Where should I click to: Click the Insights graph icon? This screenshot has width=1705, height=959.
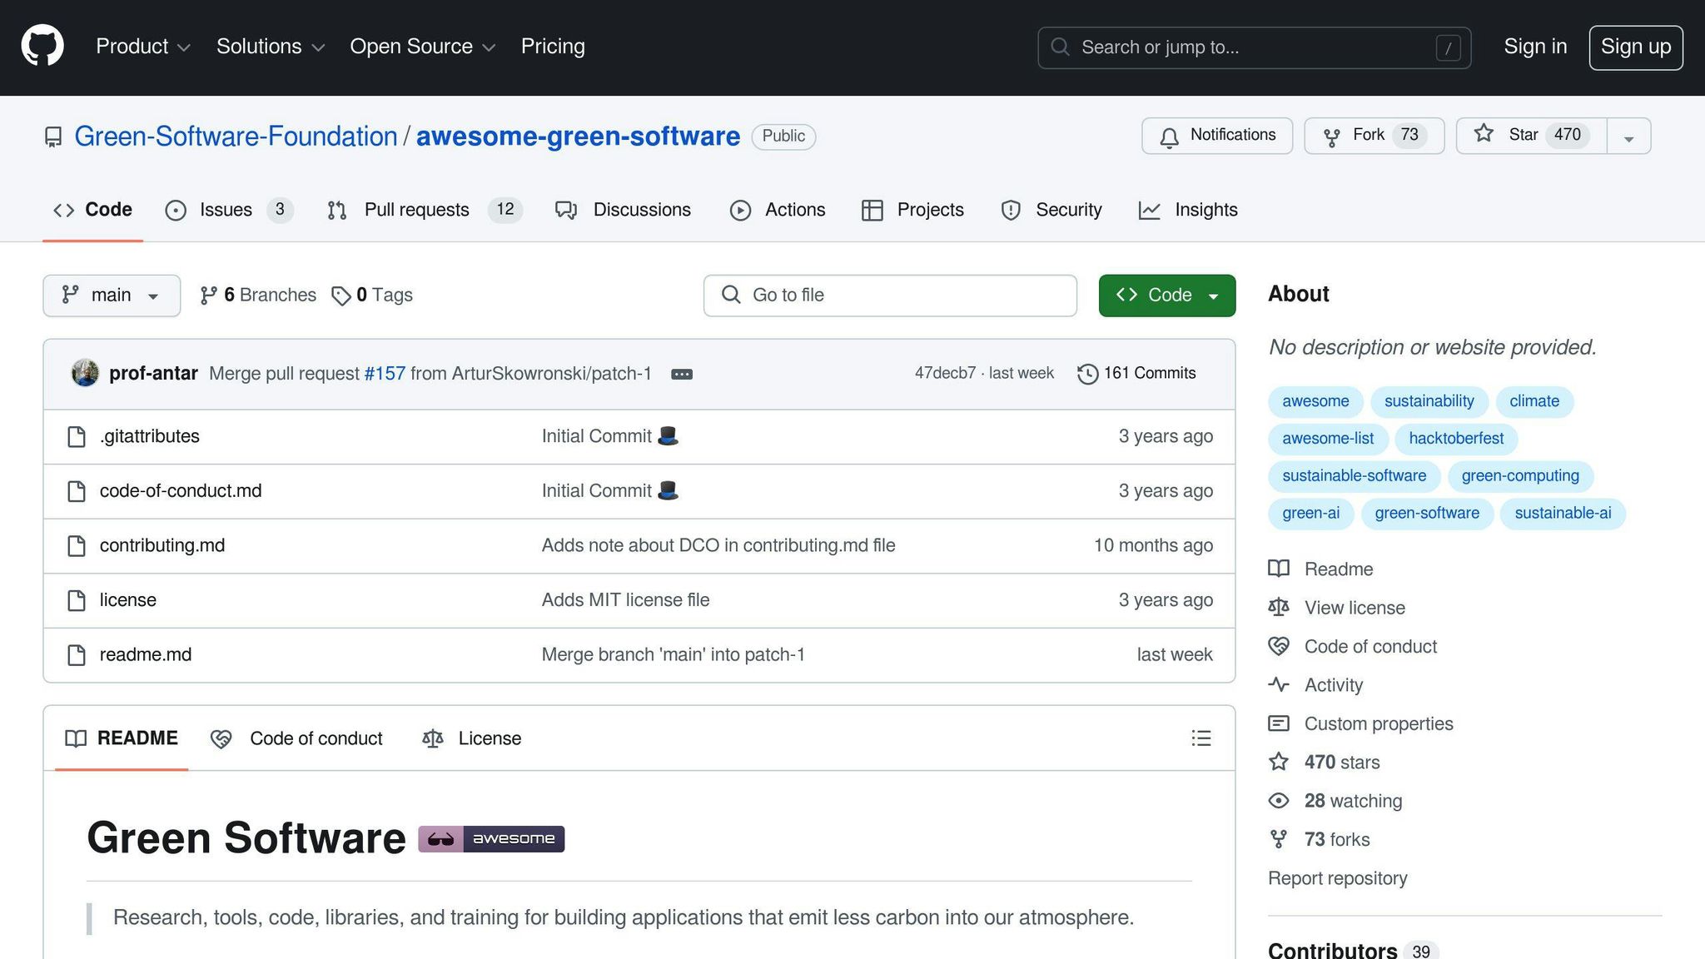tap(1150, 210)
